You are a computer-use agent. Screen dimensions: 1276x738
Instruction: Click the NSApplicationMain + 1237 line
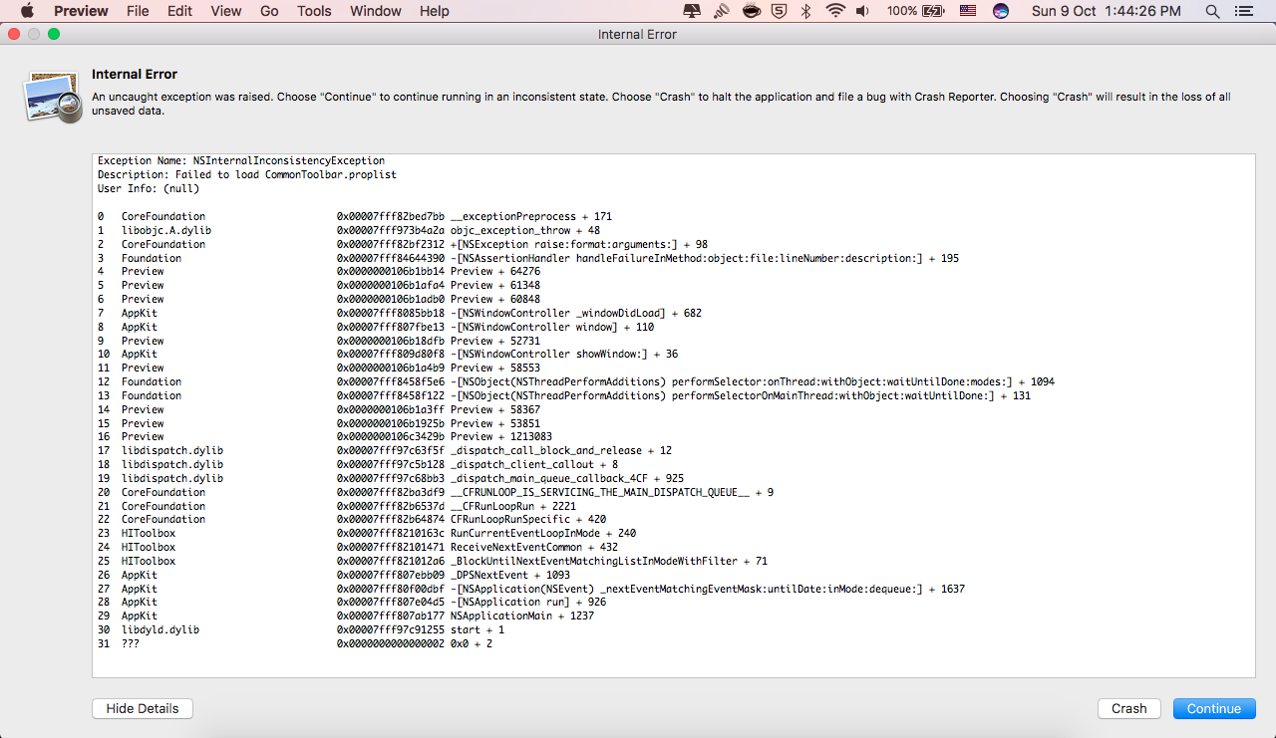[346, 615]
